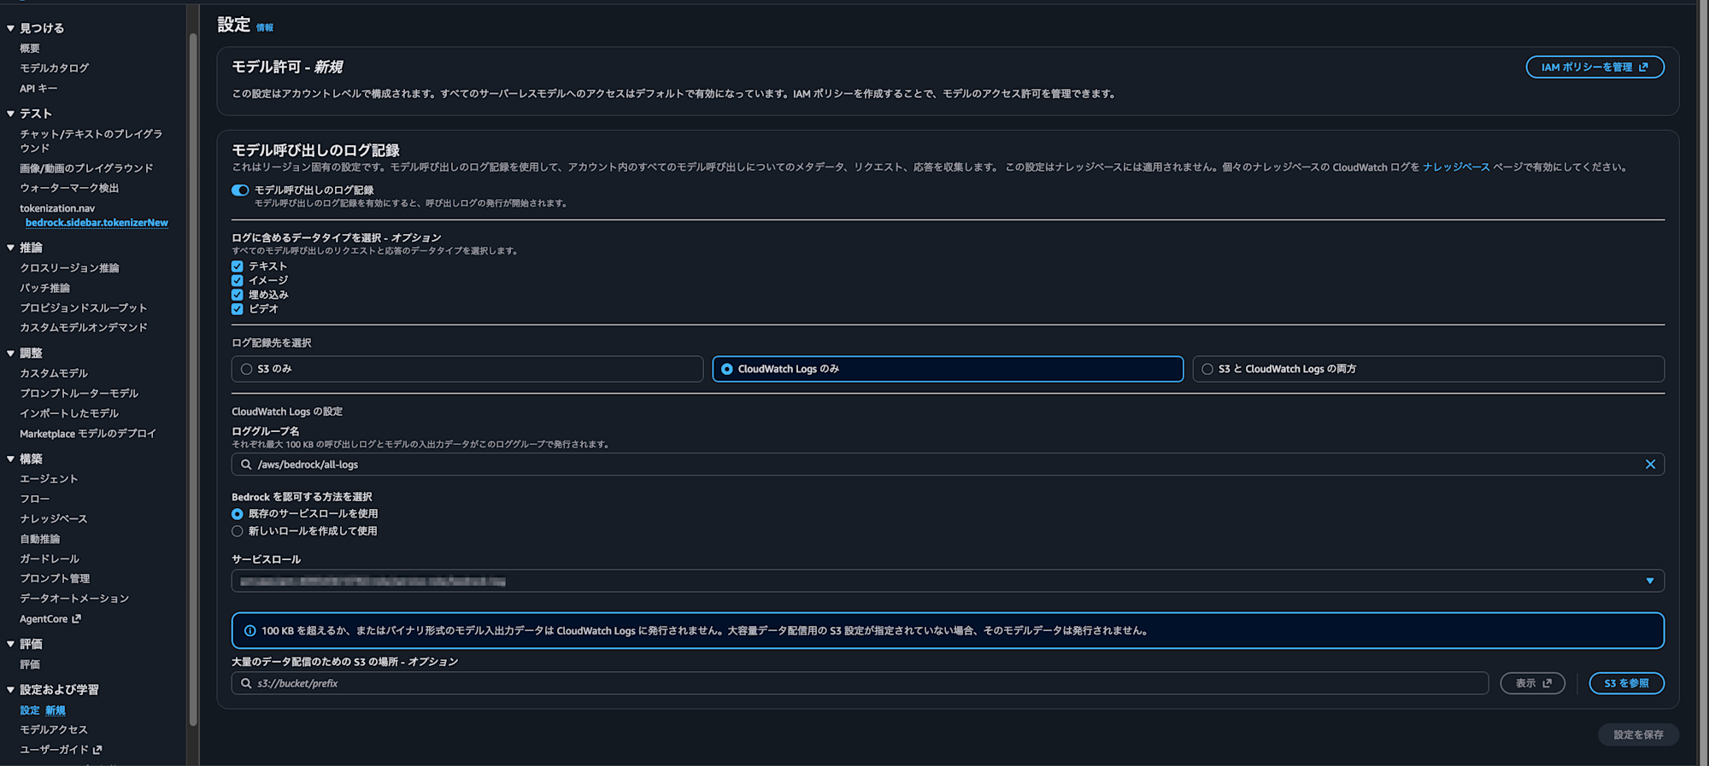Toggle モデル呼び出しのログ記録 switch
The image size is (1709, 766).
coord(240,190)
